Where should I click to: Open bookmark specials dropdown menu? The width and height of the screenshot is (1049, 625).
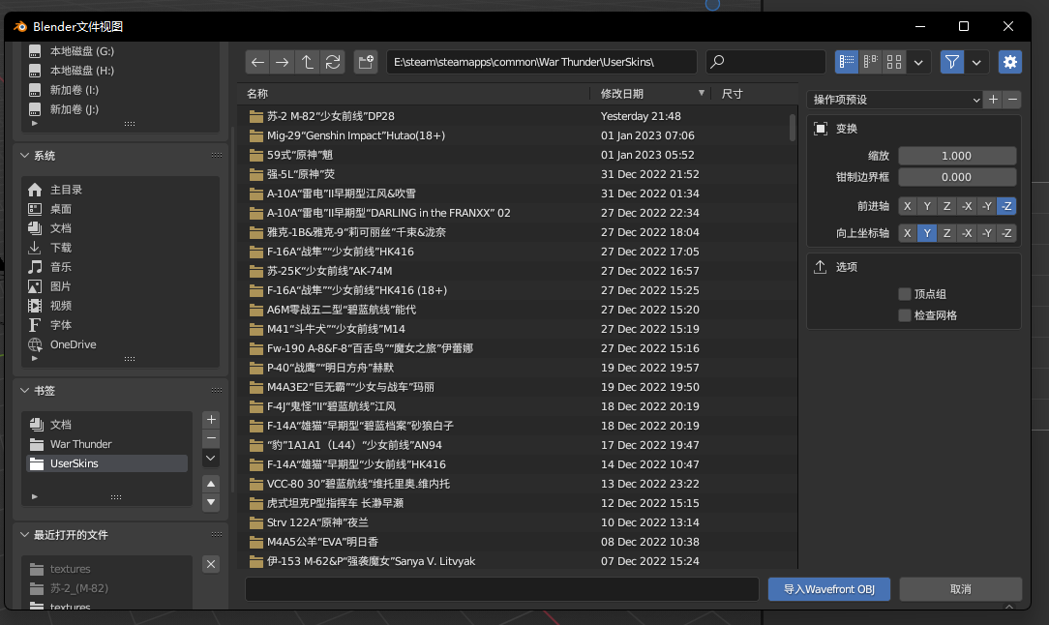click(211, 459)
